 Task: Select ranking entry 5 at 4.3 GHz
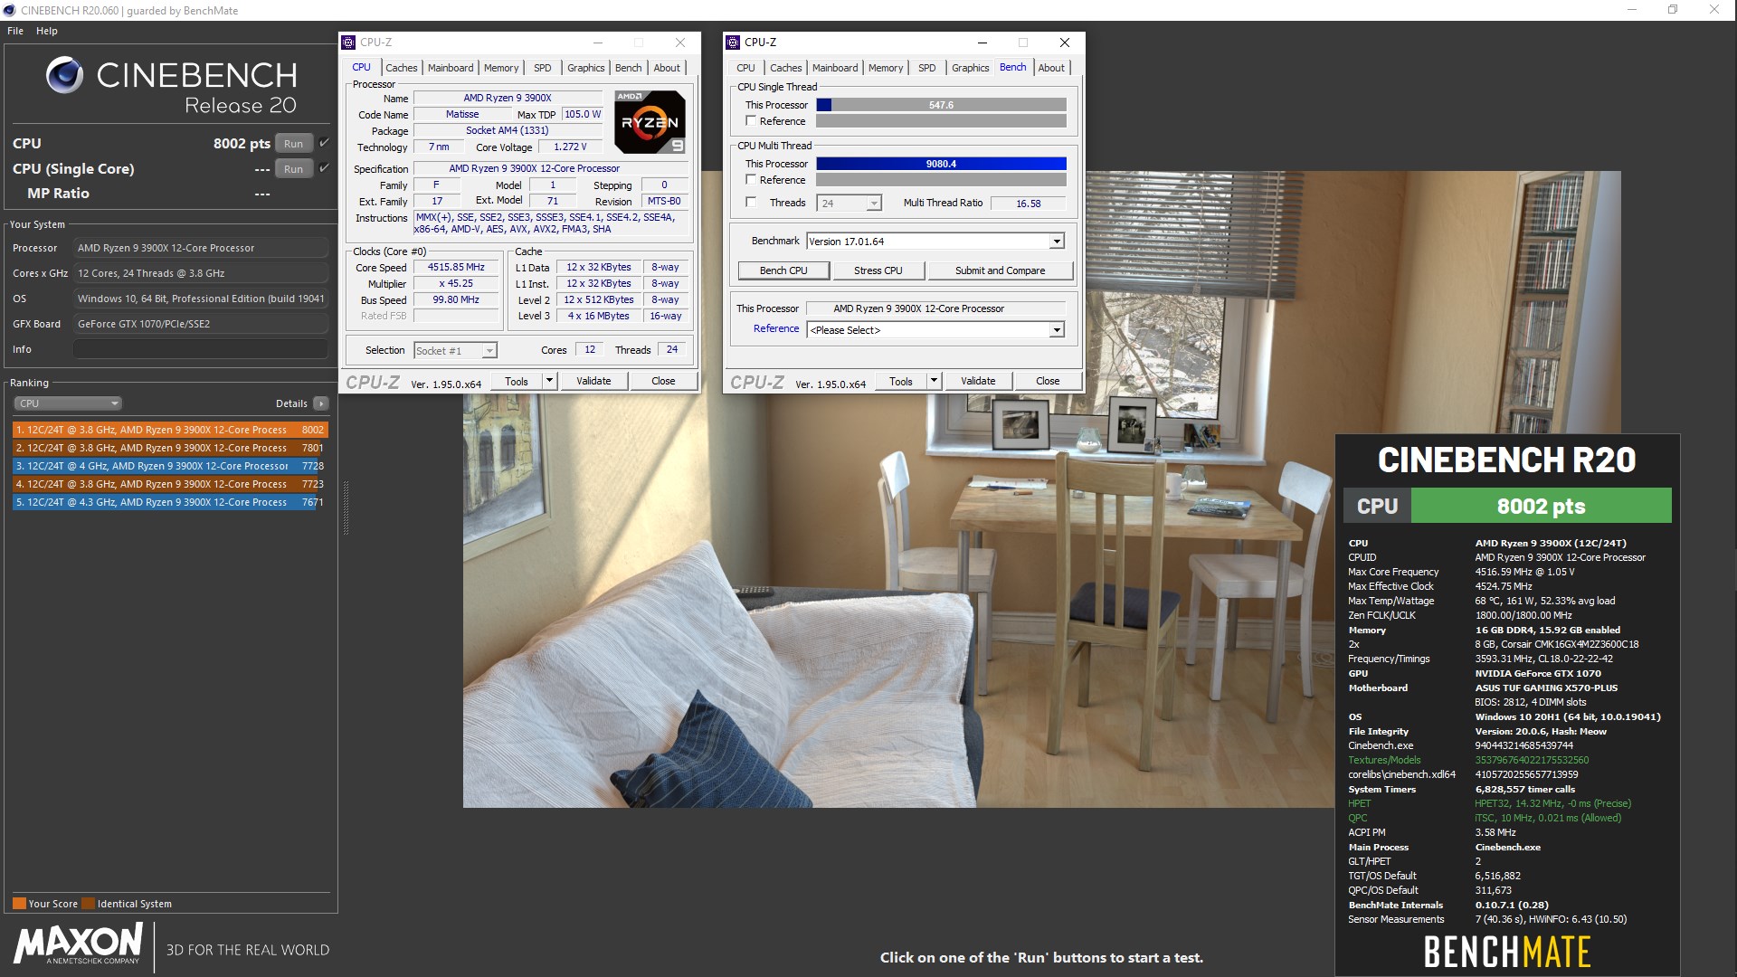pos(170,502)
